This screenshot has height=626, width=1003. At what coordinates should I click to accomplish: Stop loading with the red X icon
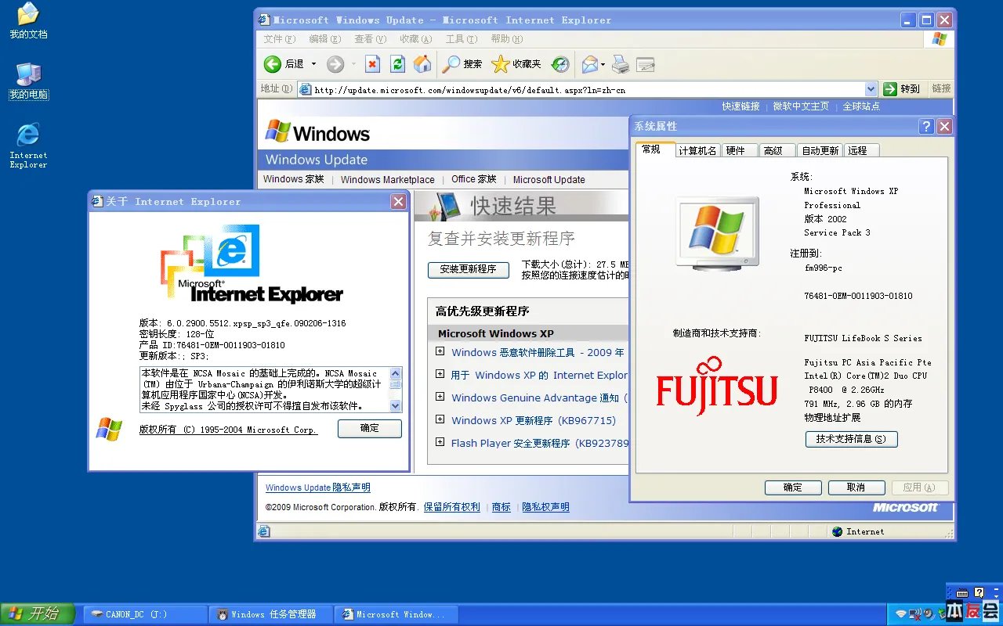[372, 63]
